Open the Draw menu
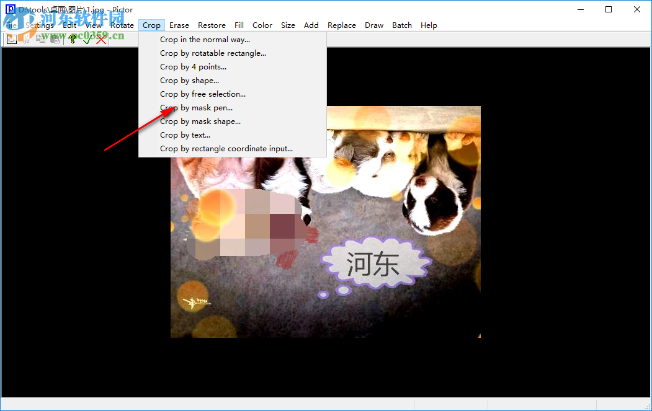652x411 pixels. [374, 25]
